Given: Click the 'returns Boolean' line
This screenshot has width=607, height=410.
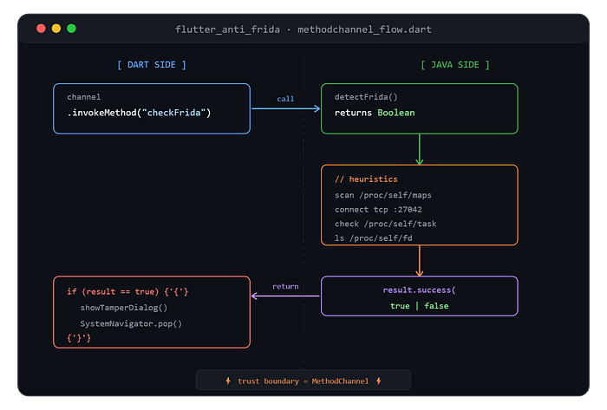Looking at the screenshot, I should pos(375,113).
